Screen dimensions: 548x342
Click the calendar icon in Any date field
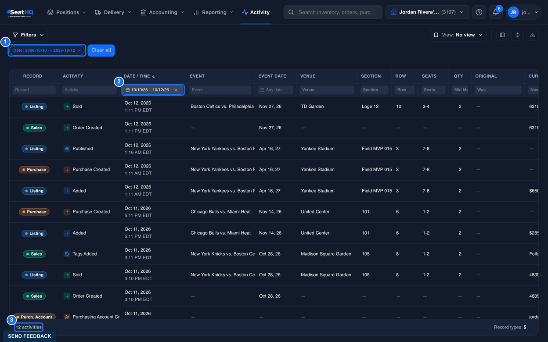tap(262, 90)
